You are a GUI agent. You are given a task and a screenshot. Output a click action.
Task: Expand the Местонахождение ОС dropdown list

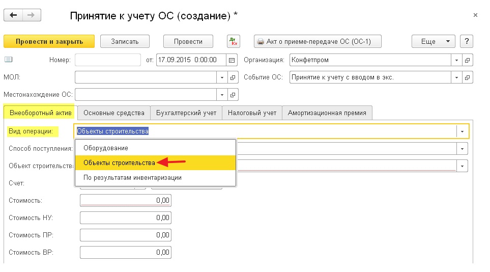click(x=222, y=95)
